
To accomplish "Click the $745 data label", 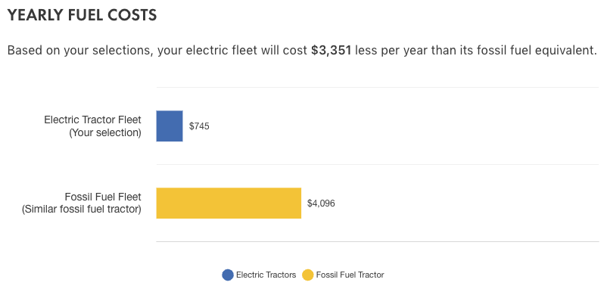I will tap(199, 126).
